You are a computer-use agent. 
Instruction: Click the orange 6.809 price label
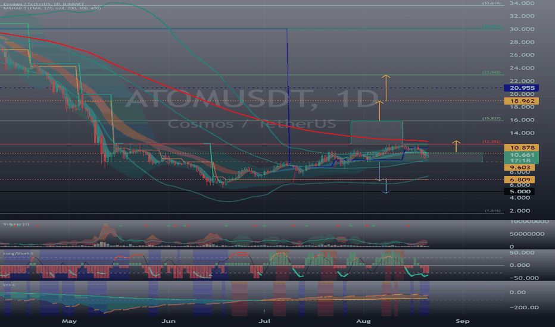tap(519, 180)
